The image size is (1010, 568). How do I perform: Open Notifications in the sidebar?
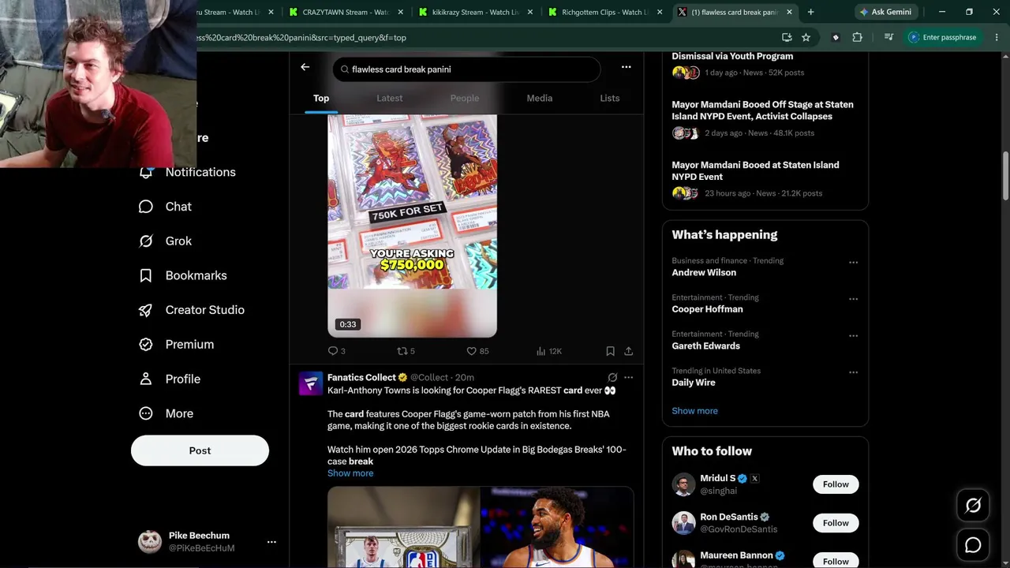point(188,172)
